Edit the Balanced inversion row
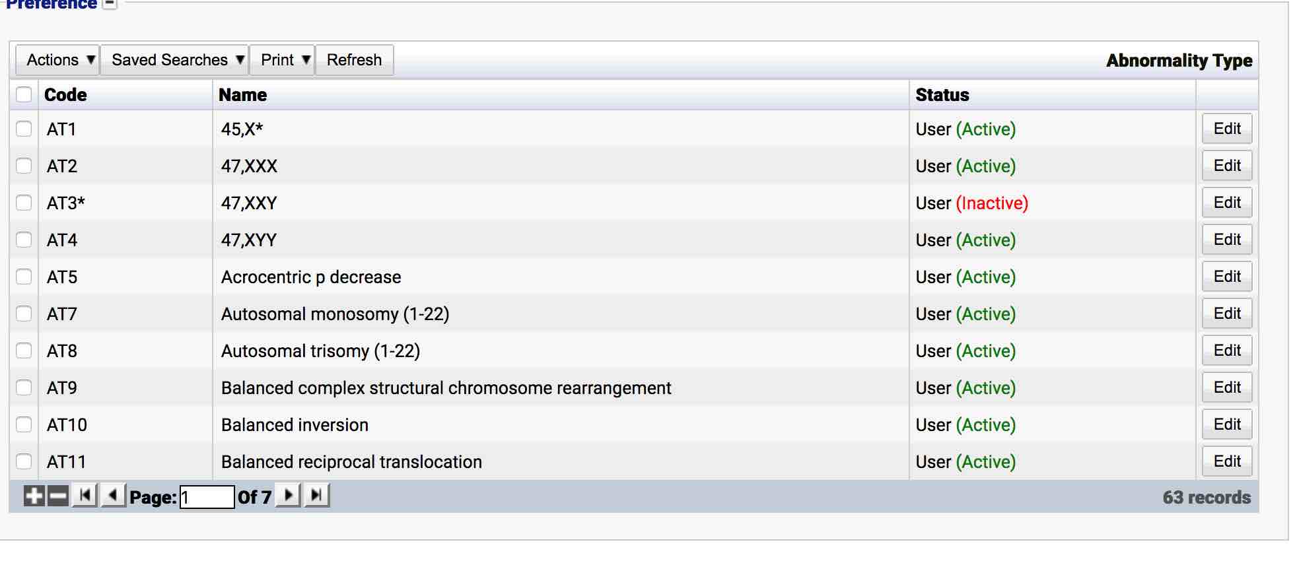This screenshot has width=1297, height=569. click(x=1226, y=424)
